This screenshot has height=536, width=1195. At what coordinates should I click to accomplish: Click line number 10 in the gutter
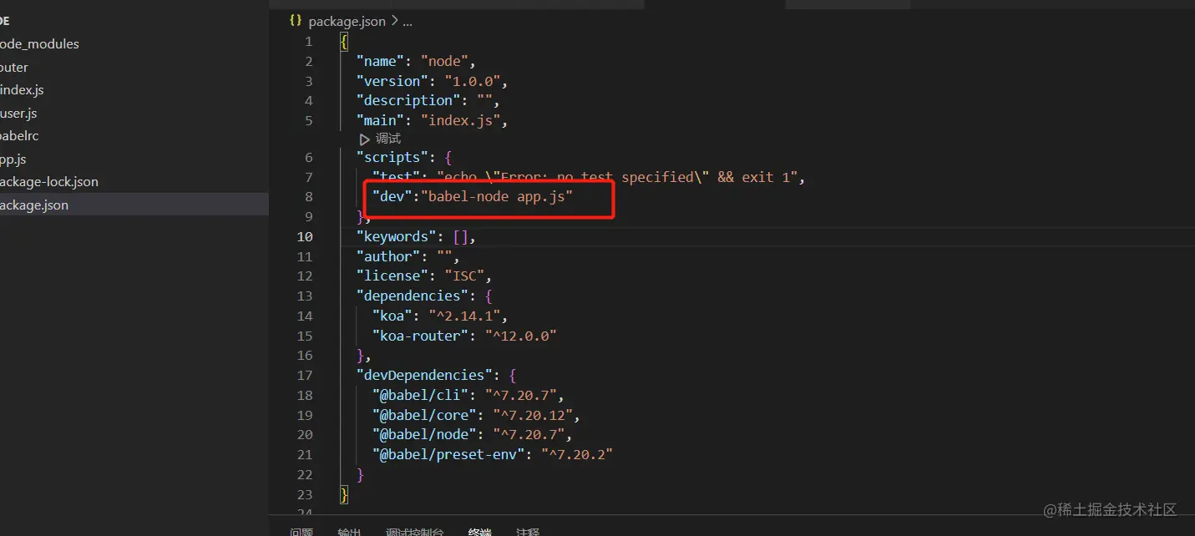click(306, 236)
